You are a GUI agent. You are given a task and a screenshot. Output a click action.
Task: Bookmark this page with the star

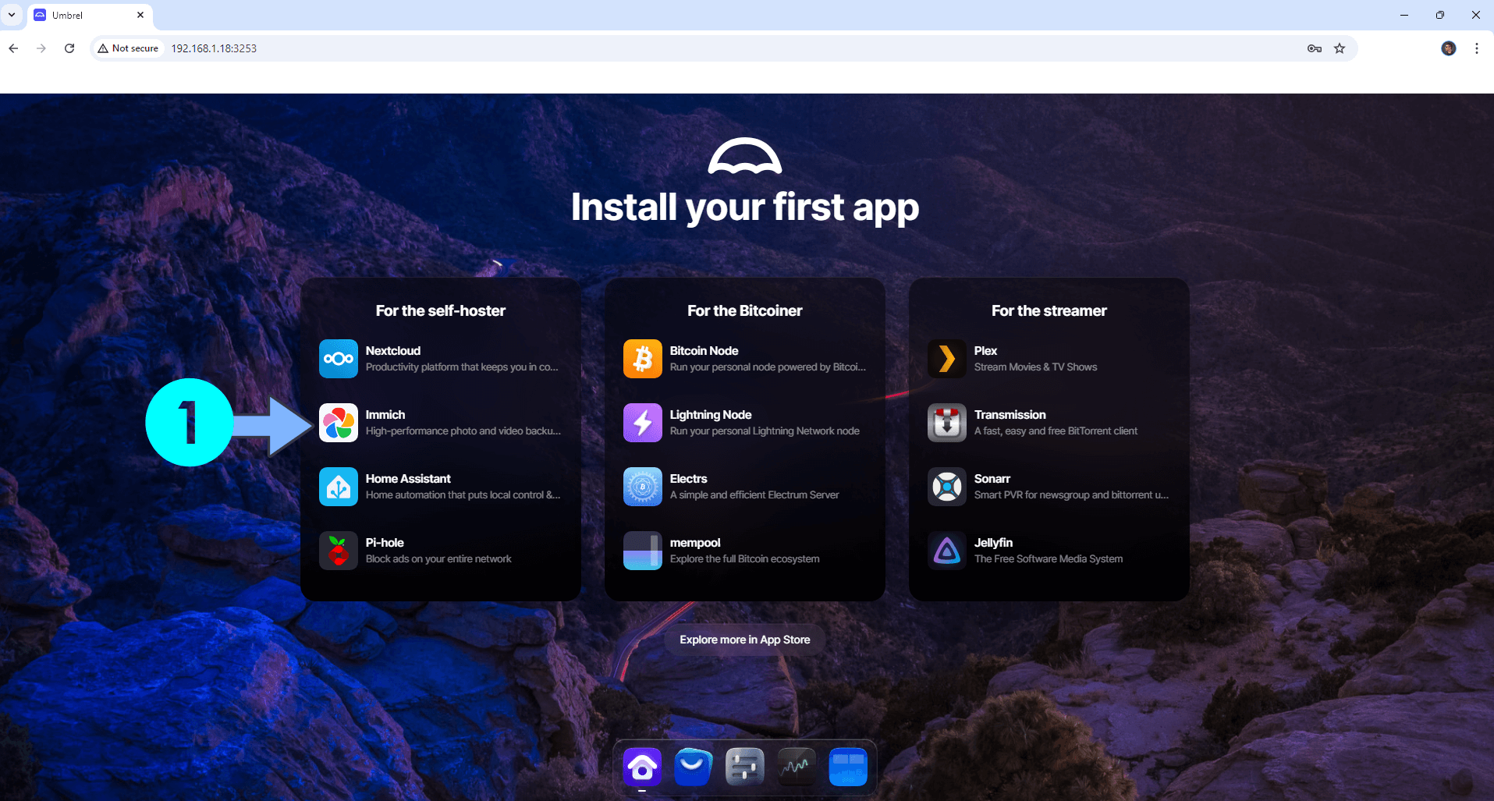[1340, 48]
